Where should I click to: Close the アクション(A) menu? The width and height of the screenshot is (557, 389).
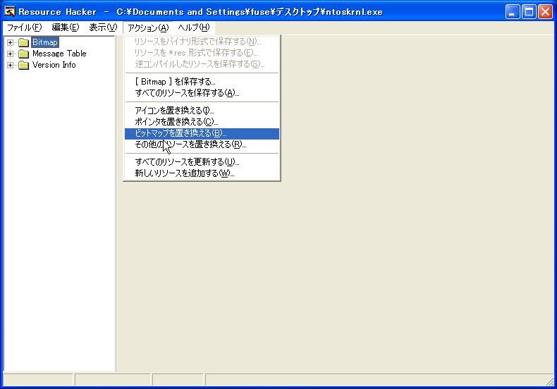[148, 27]
